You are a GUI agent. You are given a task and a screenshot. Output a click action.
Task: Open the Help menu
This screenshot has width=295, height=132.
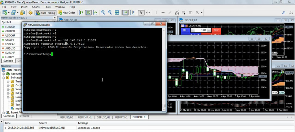coord(72,7)
